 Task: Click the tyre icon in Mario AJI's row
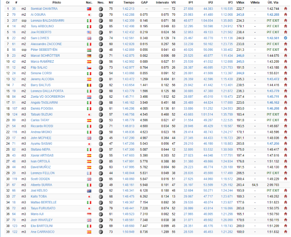101,214
